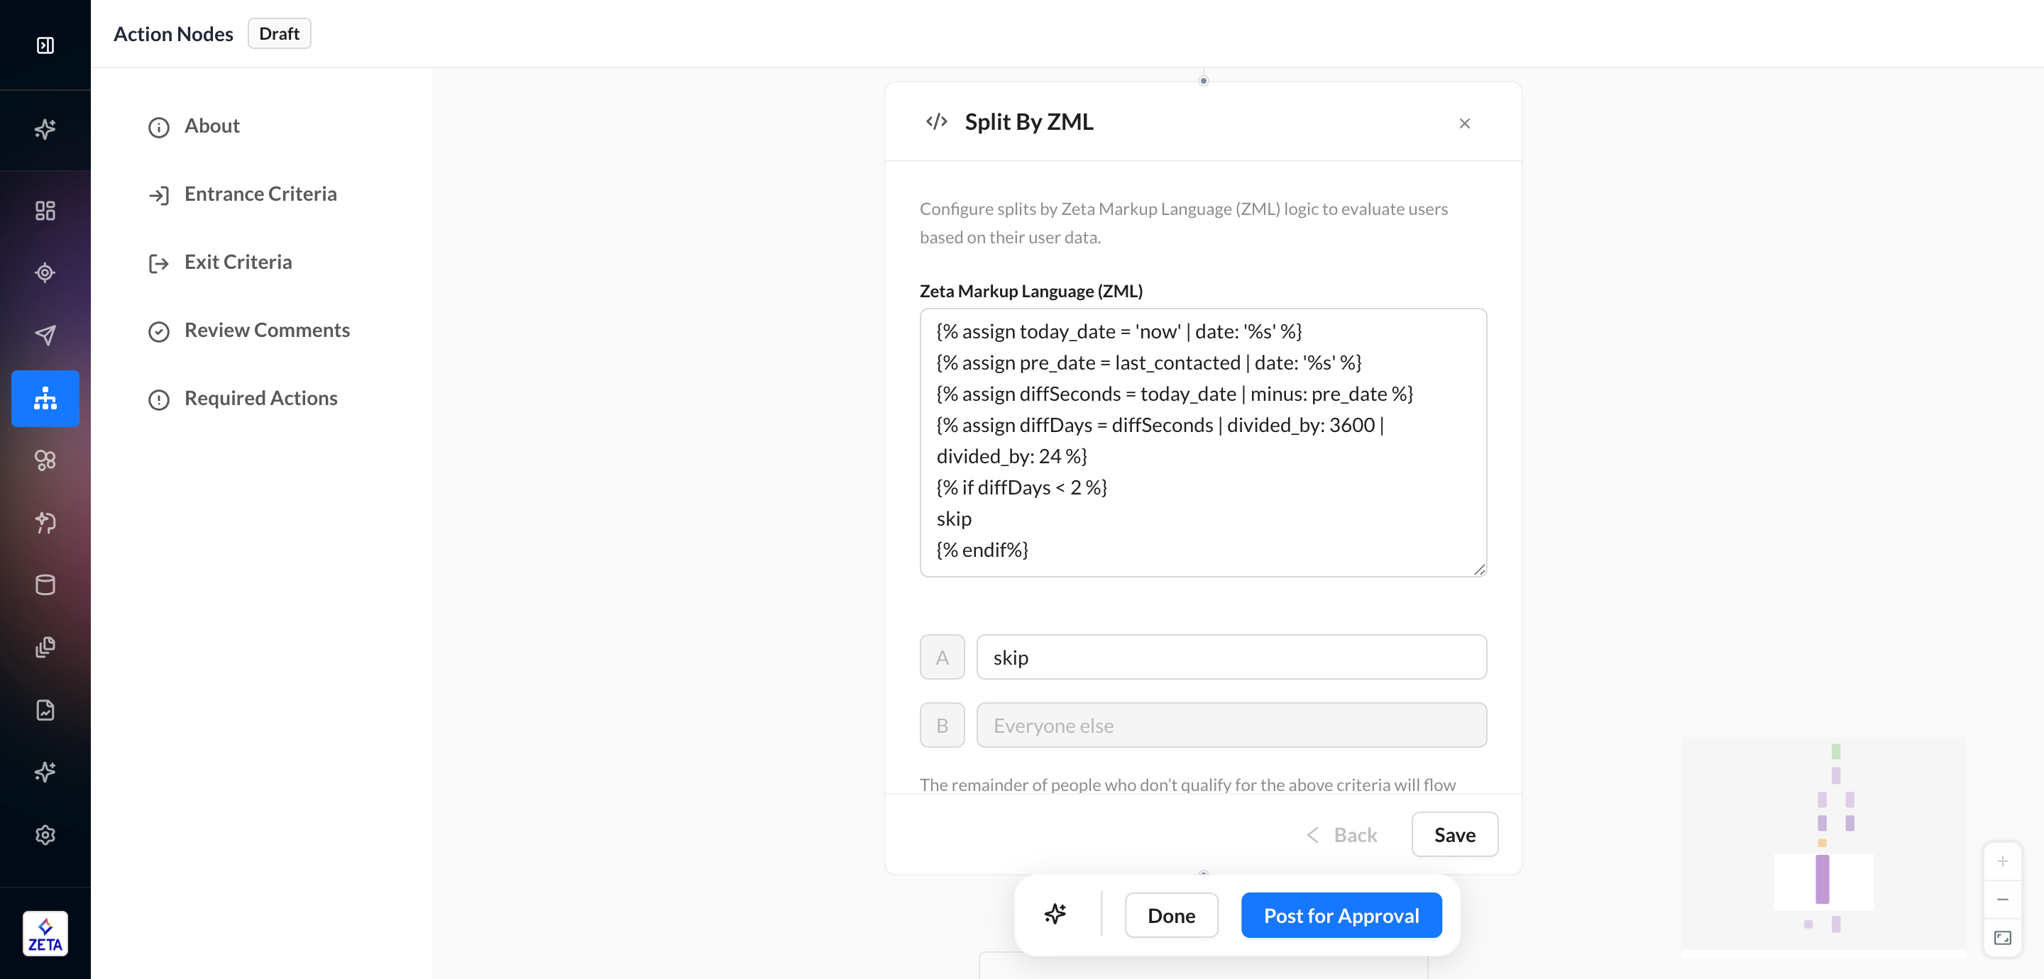
Task: Click Post for Approval button
Action: pyautogui.click(x=1340, y=916)
